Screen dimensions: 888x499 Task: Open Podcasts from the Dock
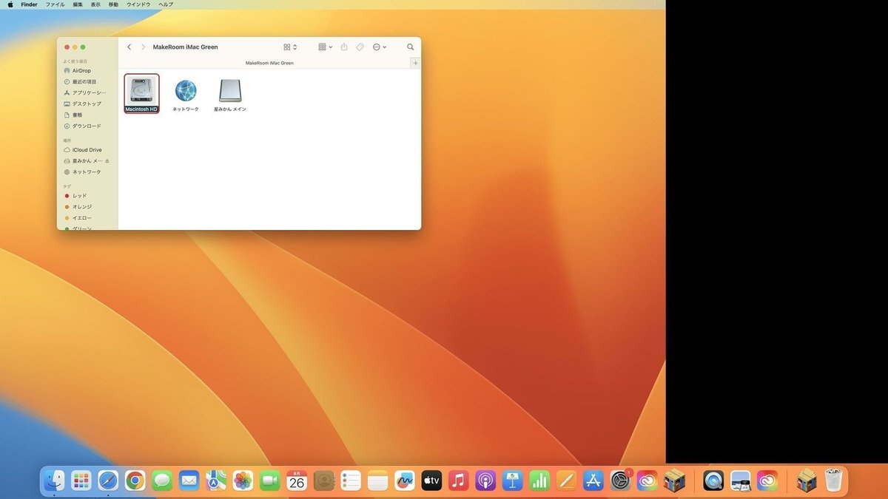[x=485, y=481]
